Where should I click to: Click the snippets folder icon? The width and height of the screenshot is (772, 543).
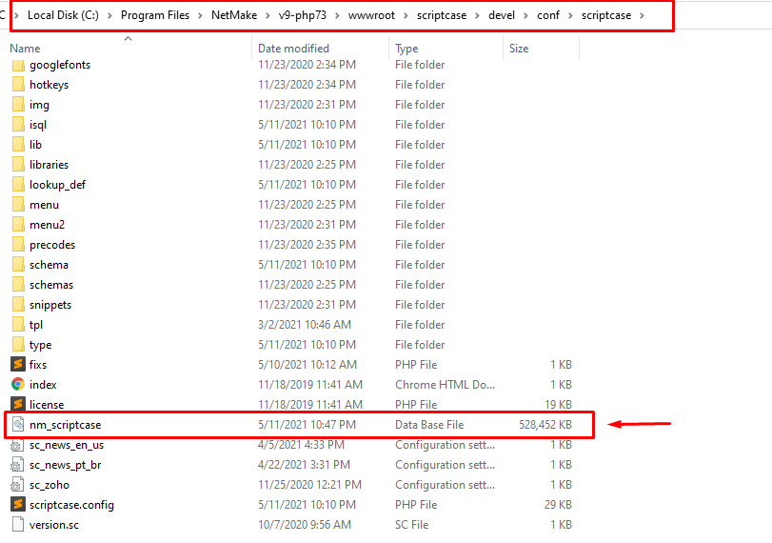18,305
